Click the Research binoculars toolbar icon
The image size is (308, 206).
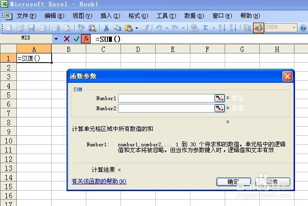pyautogui.click(x=92, y=28)
